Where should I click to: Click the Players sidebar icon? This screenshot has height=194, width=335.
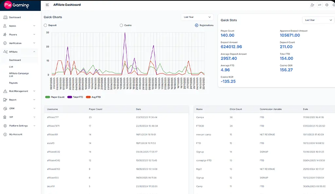(5, 35)
